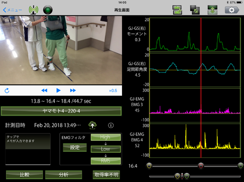
Task: Tap the left handle on the bottom slider
Action: [177, 176]
